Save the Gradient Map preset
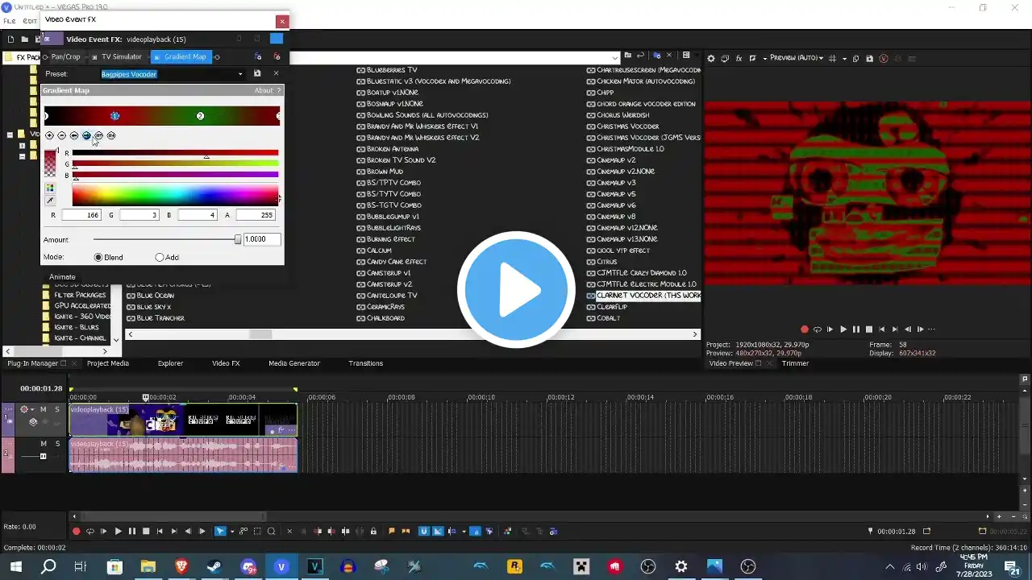Screen dimensions: 1032x580 257,73
